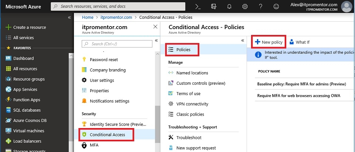Collapse the left favorites sidebar
The height and width of the screenshot is (152, 355).
[x=70, y=18]
